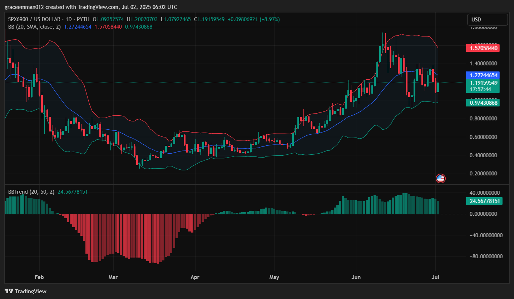Click the Feb label on time axis

coord(39,277)
